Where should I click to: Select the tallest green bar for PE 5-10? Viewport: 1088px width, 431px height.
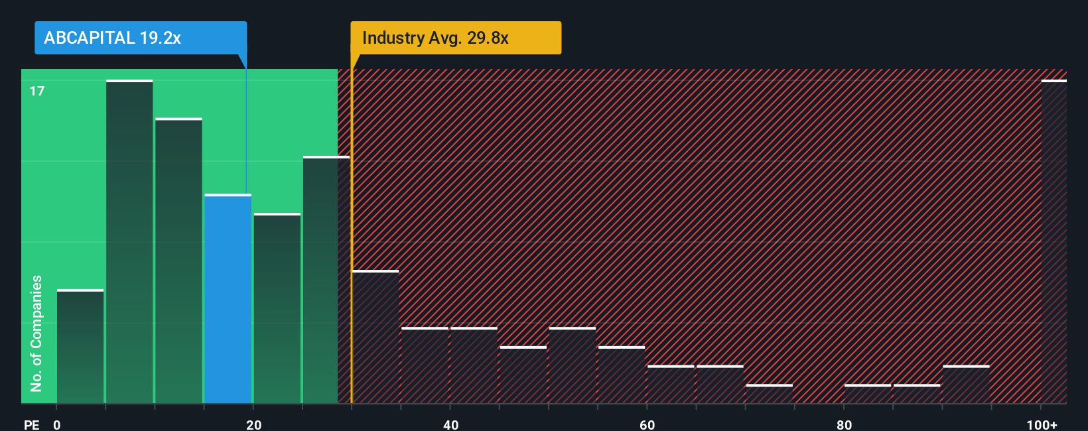pyautogui.click(x=129, y=241)
